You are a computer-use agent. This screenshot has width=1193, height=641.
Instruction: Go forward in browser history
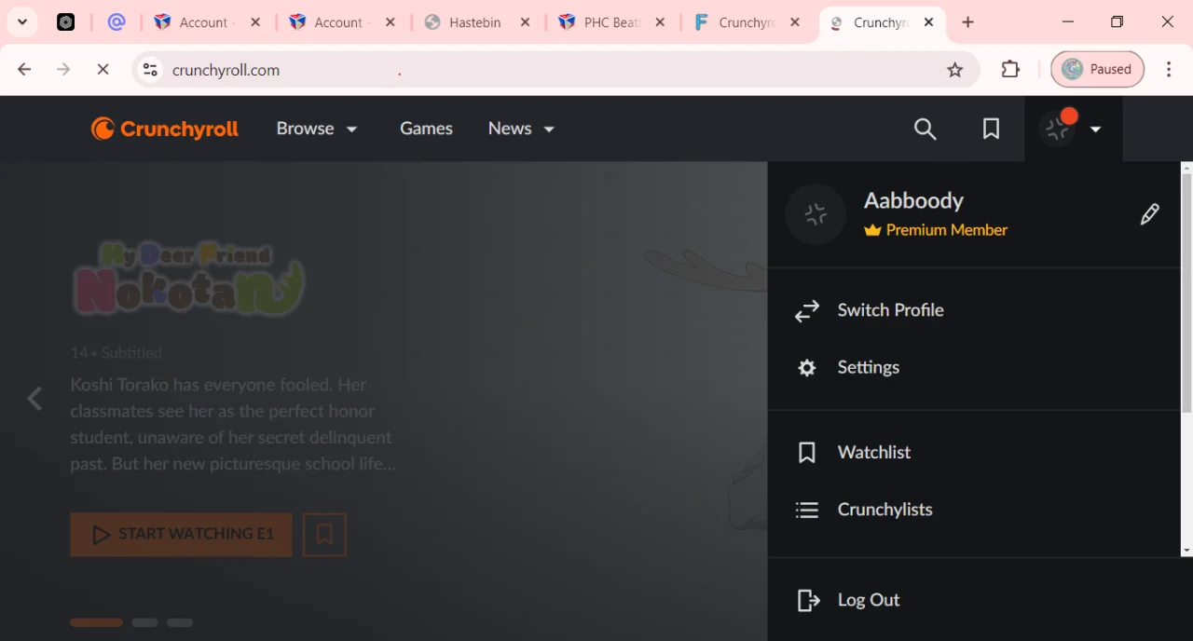tap(63, 69)
